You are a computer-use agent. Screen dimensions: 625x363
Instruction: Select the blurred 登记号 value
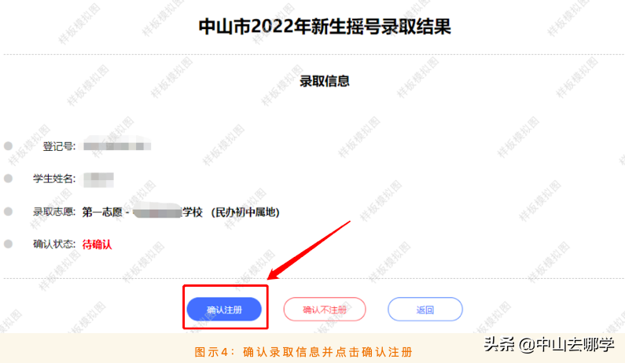117,146
